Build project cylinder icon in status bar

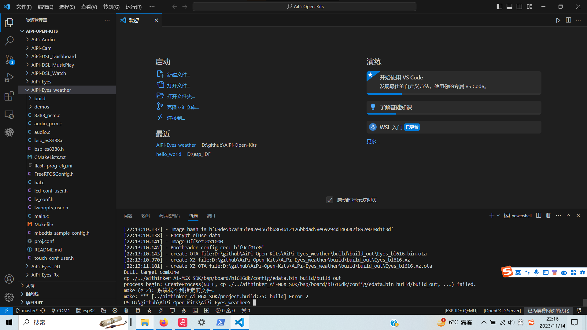coord(138,310)
